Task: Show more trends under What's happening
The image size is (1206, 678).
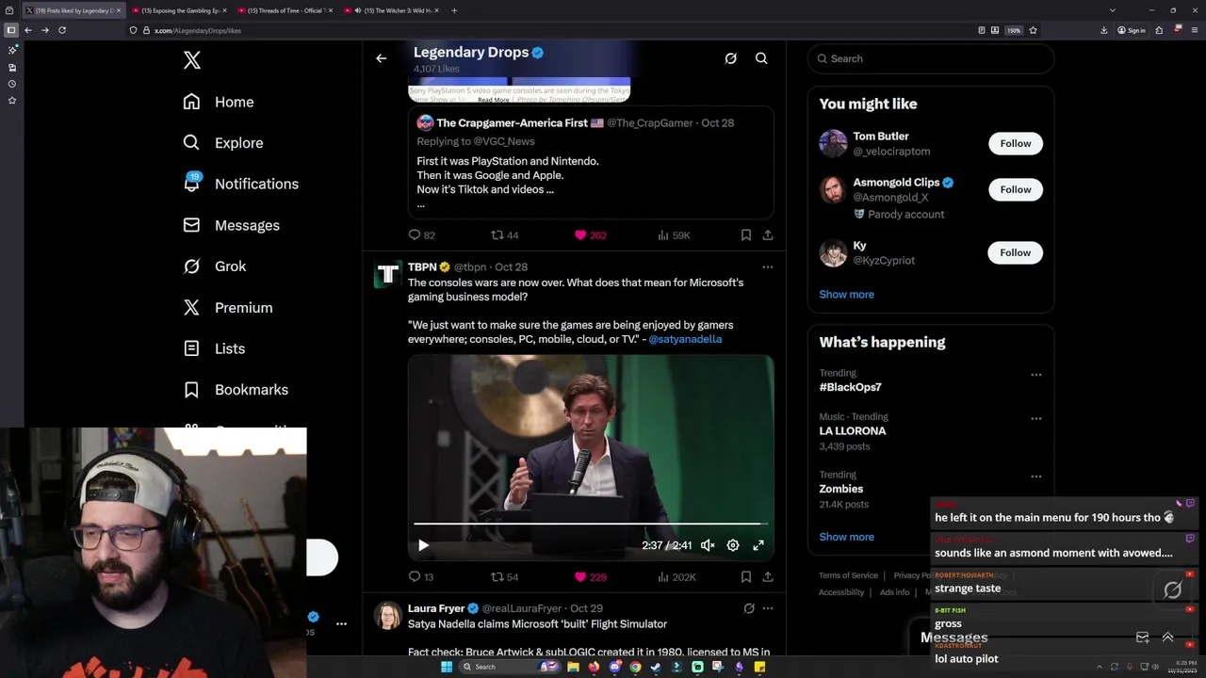Action: tap(846, 537)
